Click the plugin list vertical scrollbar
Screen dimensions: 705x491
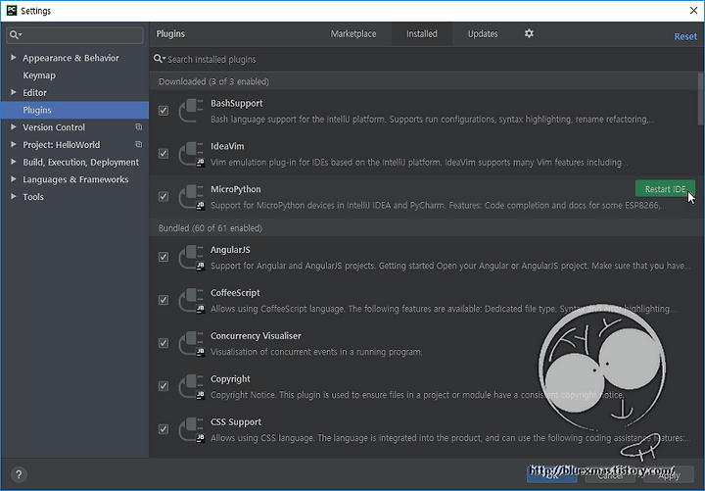[x=700, y=99]
